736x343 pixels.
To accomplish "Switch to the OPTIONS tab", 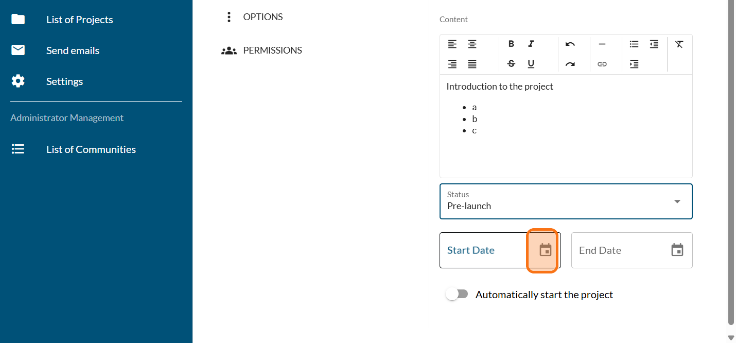I will point(262,17).
